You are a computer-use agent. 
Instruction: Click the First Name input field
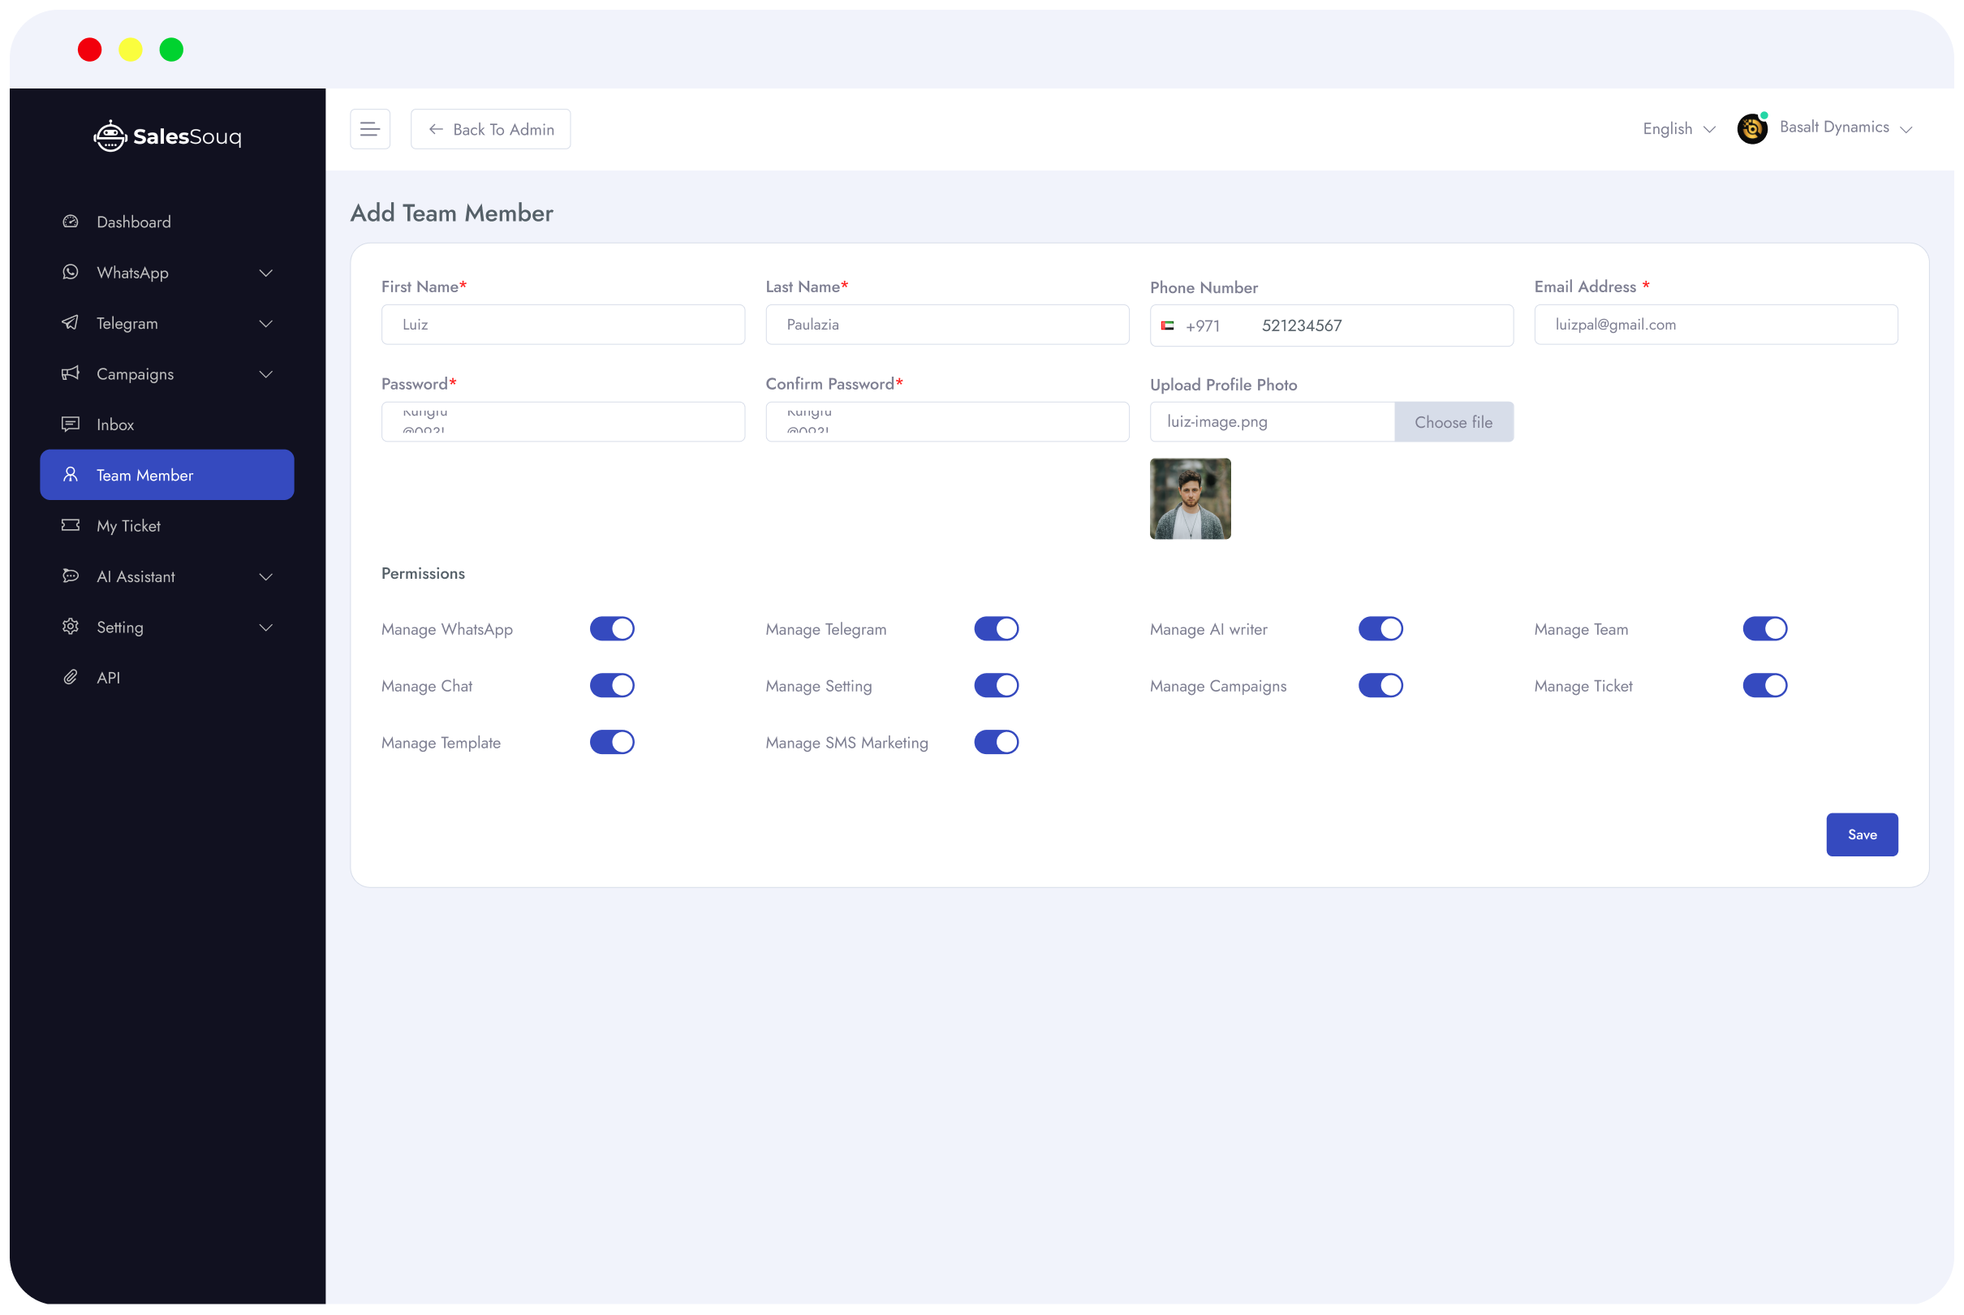coord(562,323)
